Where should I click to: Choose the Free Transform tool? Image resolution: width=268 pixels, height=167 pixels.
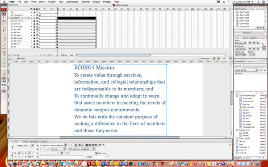[x=4, y=21]
